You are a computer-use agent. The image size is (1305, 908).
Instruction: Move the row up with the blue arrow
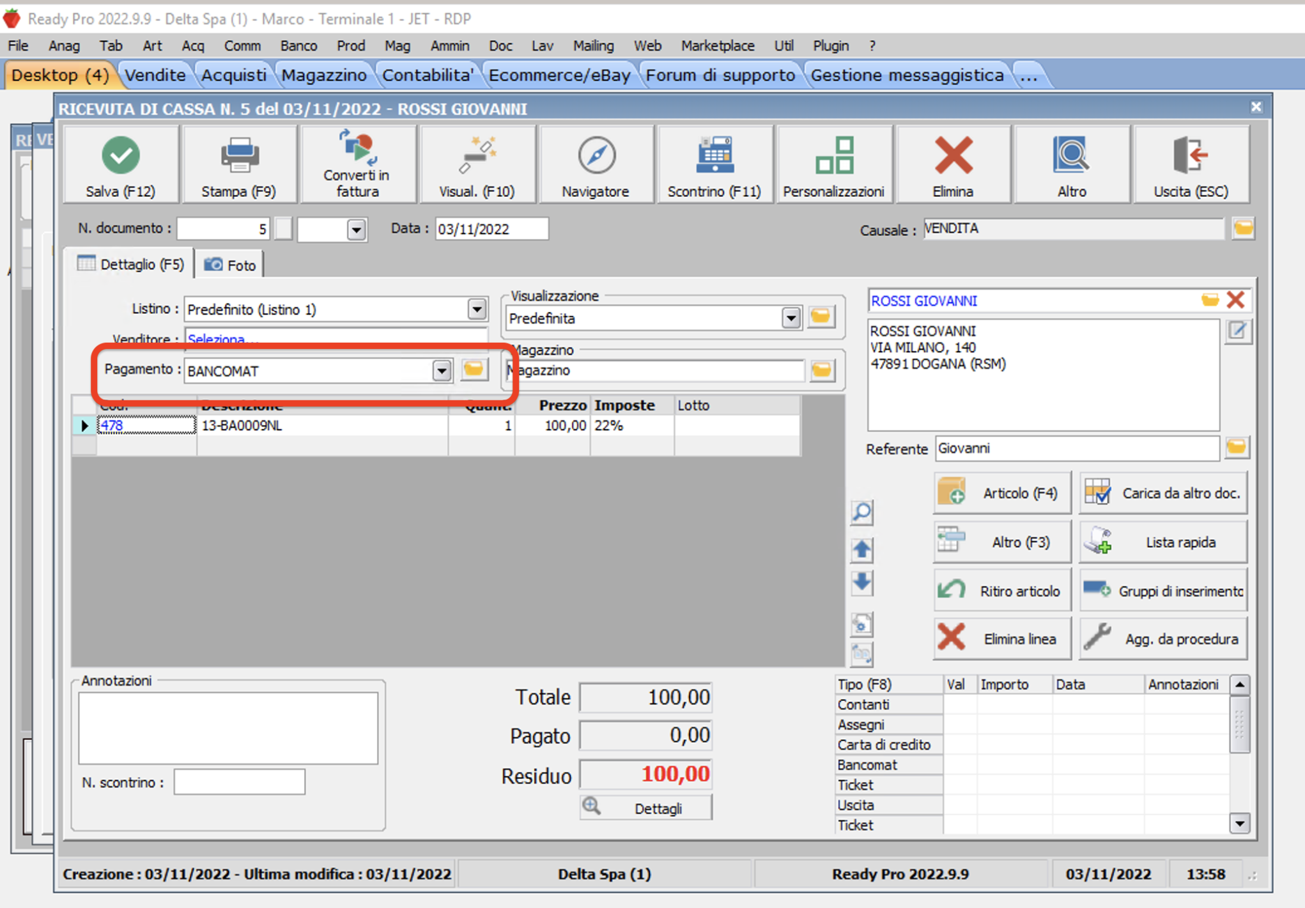[x=861, y=549]
